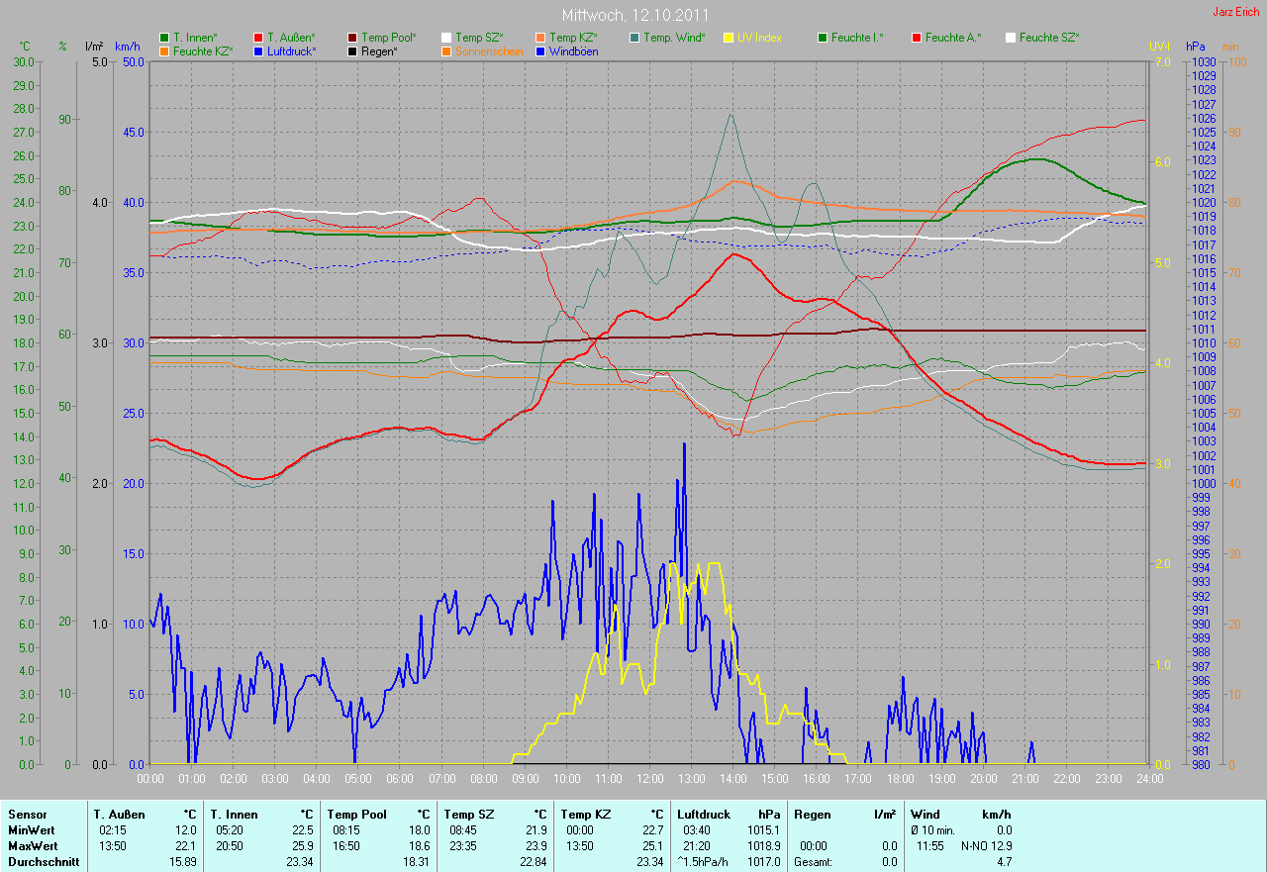Click the yellow UV Index legend marker
The height and width of the screenshot is (872, 1267).
tap(729, 38)
